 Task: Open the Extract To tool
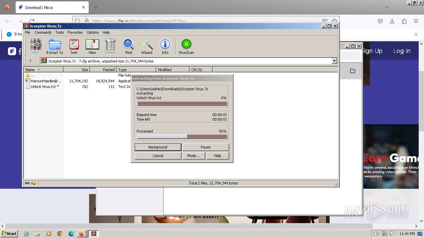click(55, 46)
